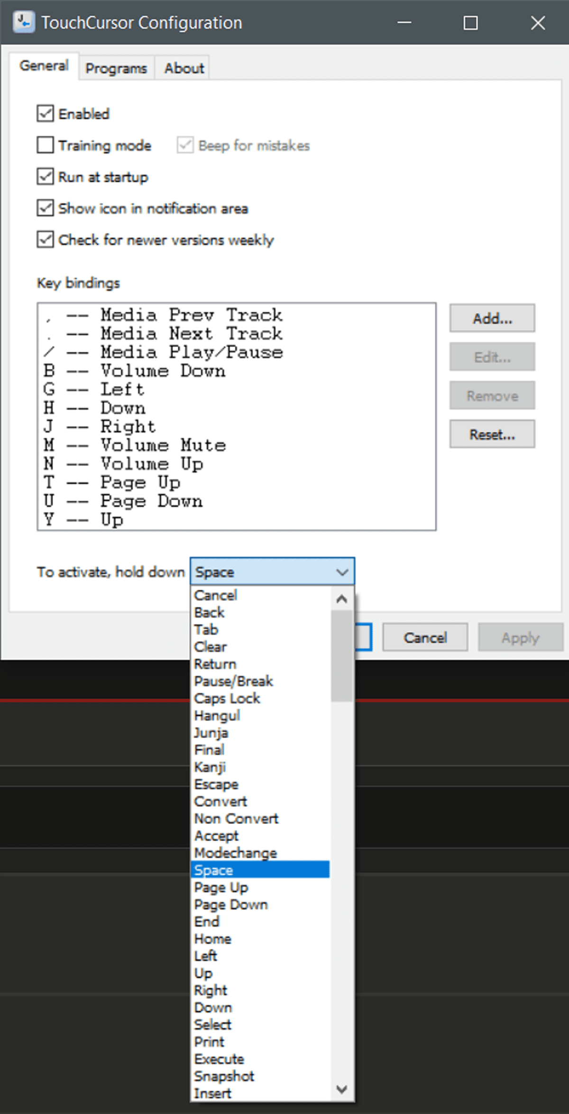This screenshot has width=569, height=1114.
Task: Choose Convert in the key list
Action: coord(260,801)
